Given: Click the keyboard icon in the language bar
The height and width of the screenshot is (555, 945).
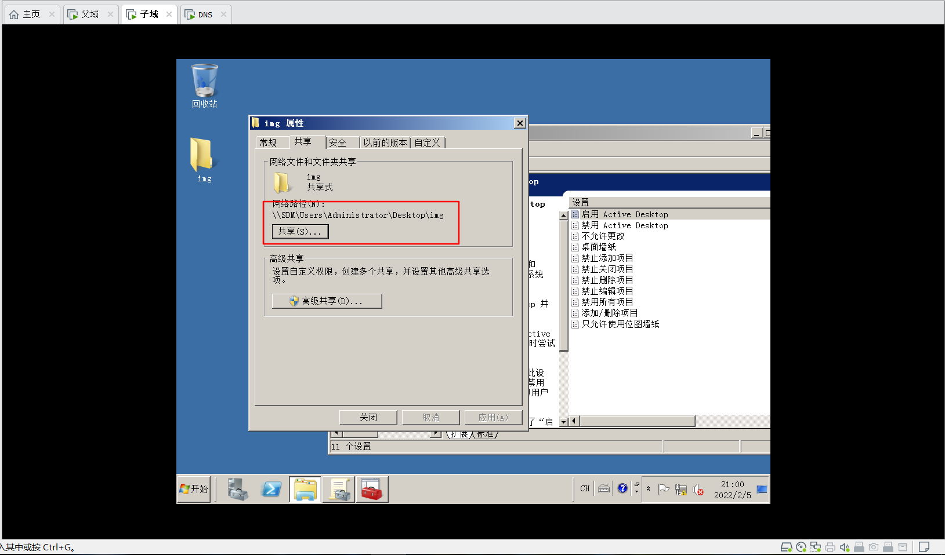Looking at the screenshot, I should 604,488.
